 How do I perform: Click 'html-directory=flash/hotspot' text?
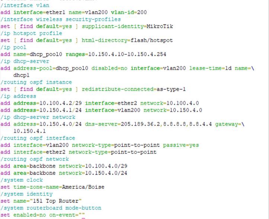tap(125, 40)
